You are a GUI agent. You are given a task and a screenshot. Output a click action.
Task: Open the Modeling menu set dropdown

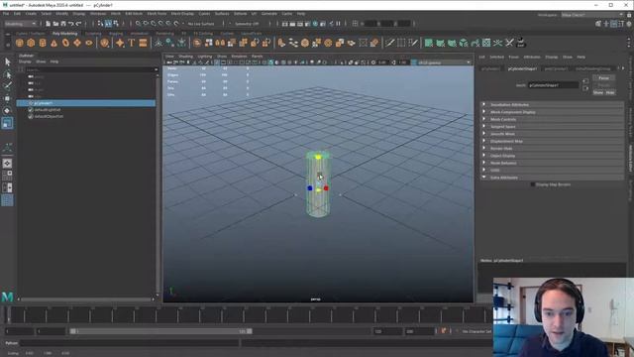[20, 24]
